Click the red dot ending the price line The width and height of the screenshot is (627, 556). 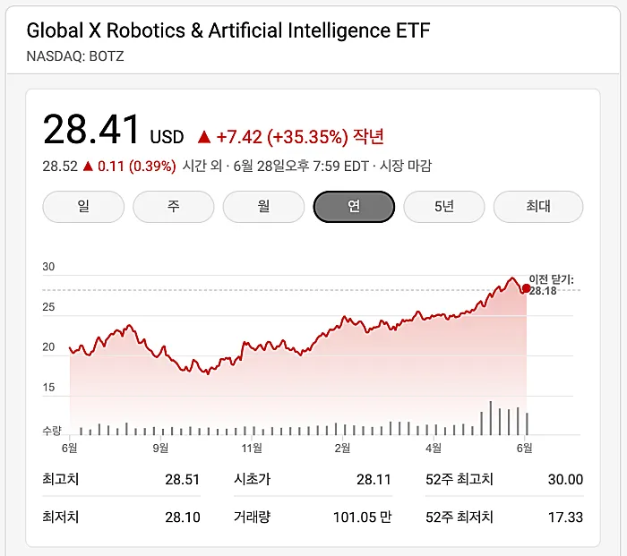(526, 288)
